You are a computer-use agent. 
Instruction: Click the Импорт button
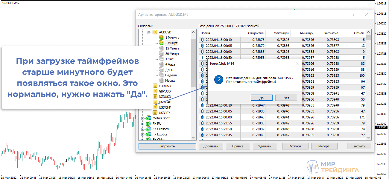324,146
